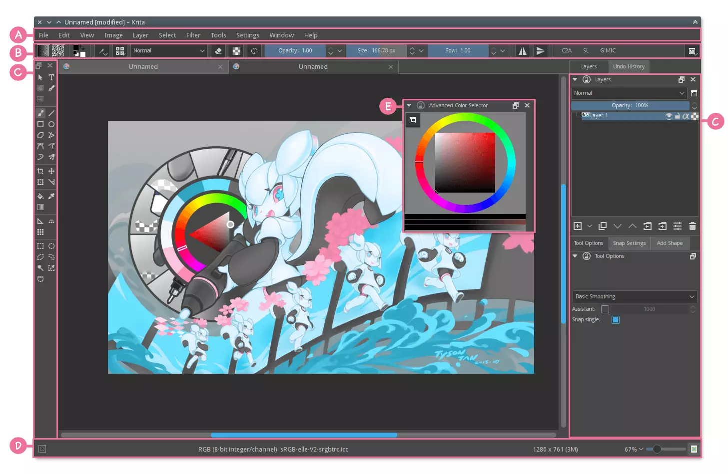Disable the Snap single checkbox
This screenshot has width=728, height=474.
coord(616,320)
